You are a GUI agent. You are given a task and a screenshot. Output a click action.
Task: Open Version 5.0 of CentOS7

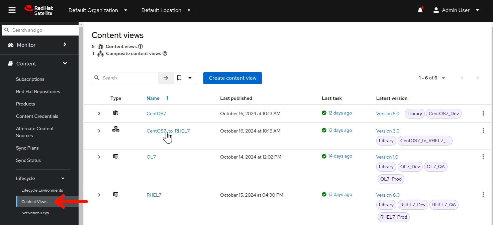388,114
